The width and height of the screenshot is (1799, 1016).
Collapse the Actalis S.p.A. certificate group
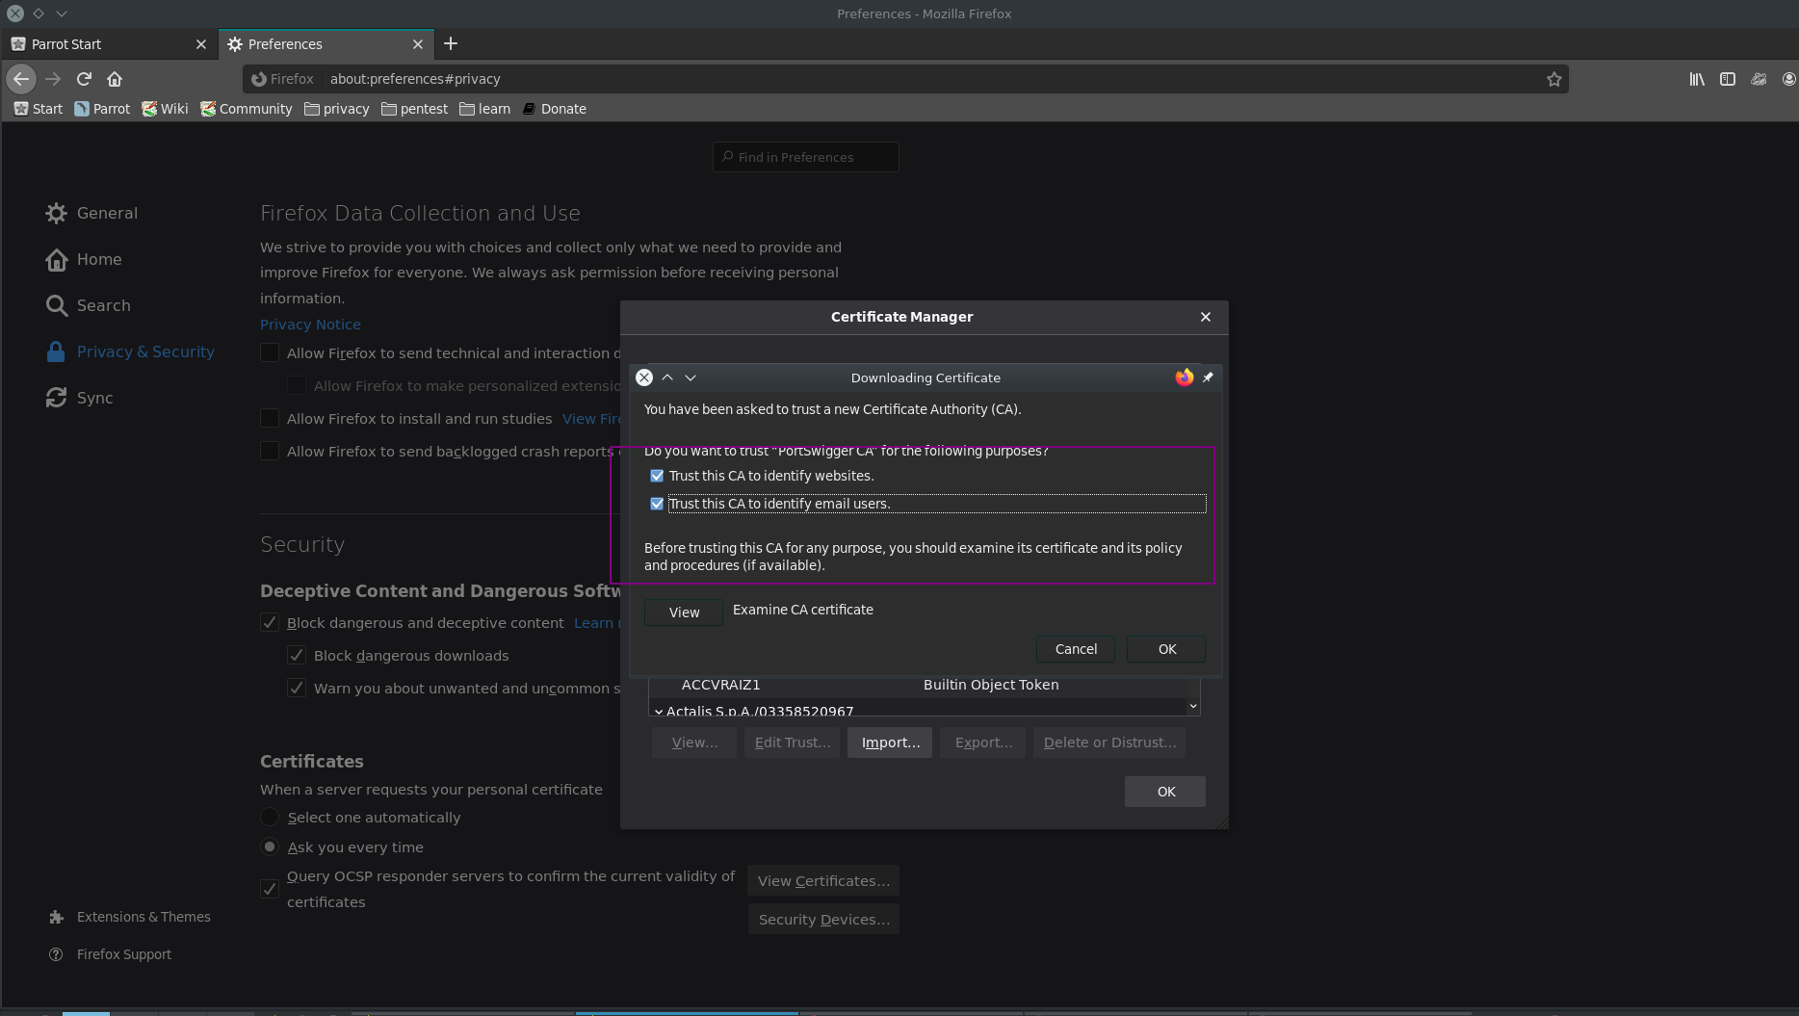(x=659, y=712)
